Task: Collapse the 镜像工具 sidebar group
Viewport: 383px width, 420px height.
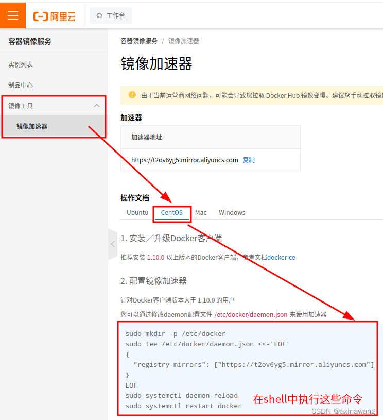Action: pos(54,106)
